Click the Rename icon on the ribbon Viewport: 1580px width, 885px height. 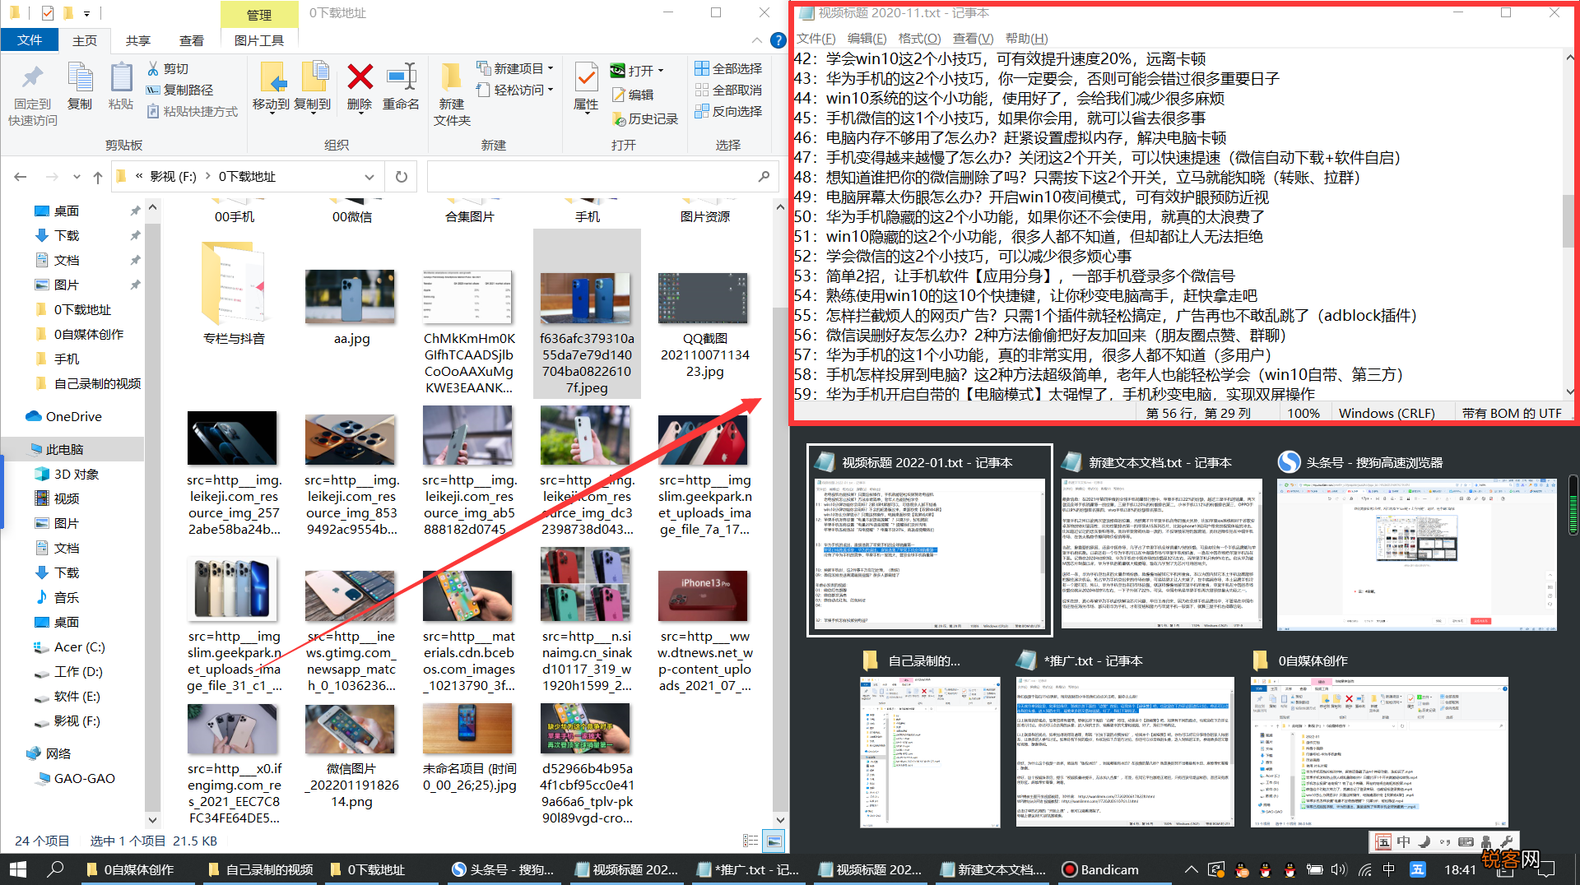401,86
